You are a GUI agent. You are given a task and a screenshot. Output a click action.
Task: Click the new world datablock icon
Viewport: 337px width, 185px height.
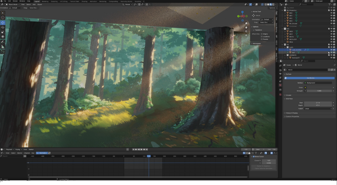coord(332,70)
